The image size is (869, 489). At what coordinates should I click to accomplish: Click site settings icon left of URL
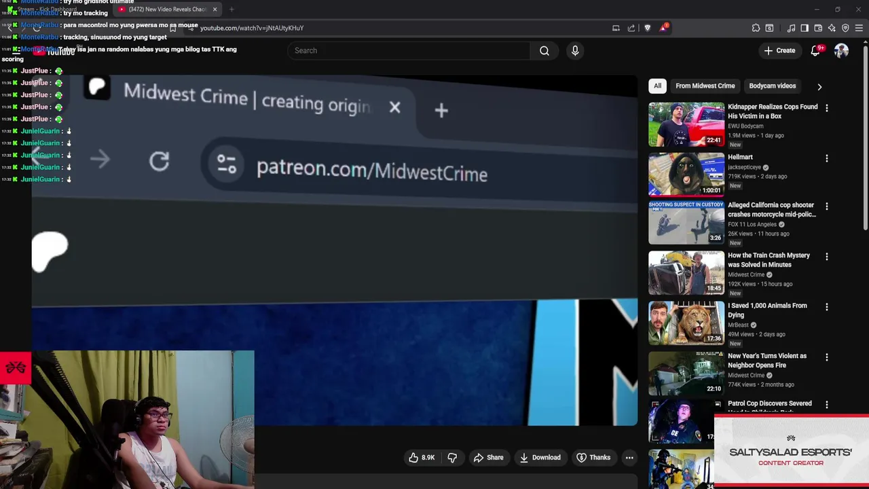click(191, 28)
